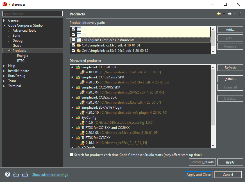The height and width of the screenshot is (182, 245).
Task: Click the help question mark icon
Action: point(8,174)
